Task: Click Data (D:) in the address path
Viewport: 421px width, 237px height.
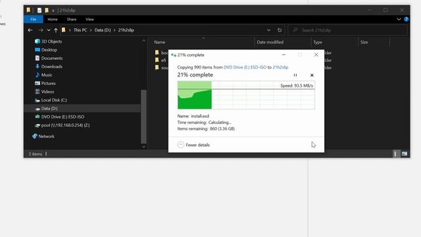Action: (x=103, y=30)
